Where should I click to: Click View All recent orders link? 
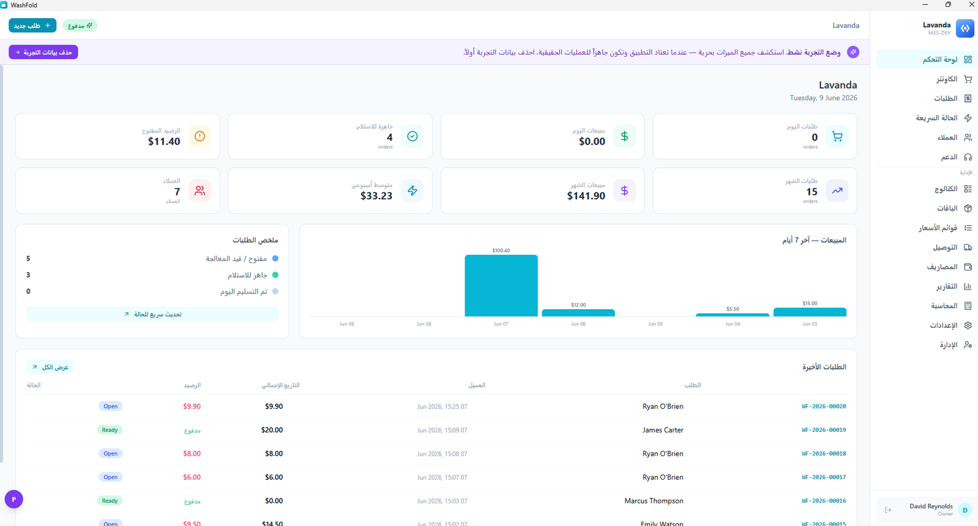click(50, 367)
